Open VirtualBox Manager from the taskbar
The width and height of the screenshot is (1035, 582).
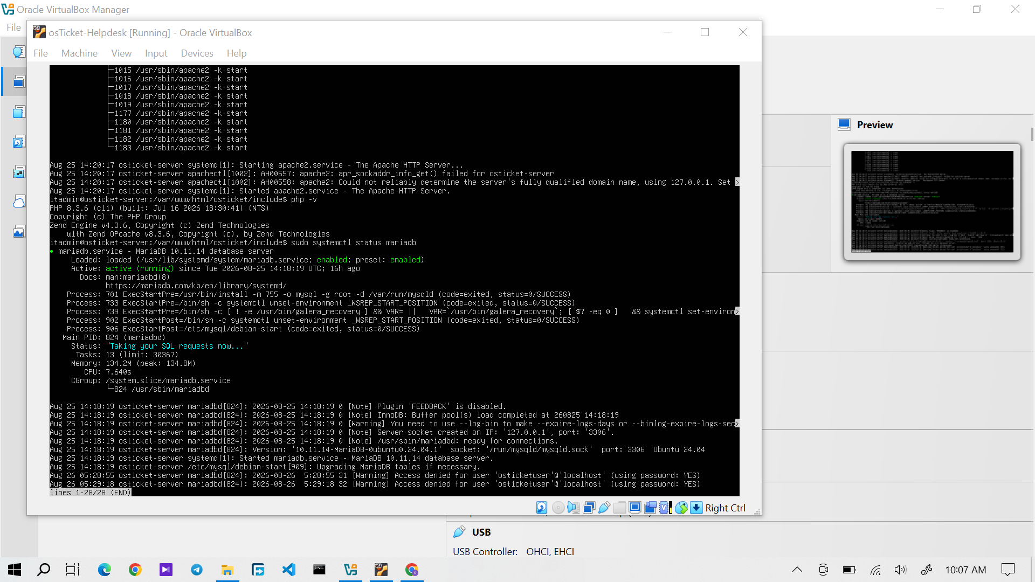(x=350, y=570)
